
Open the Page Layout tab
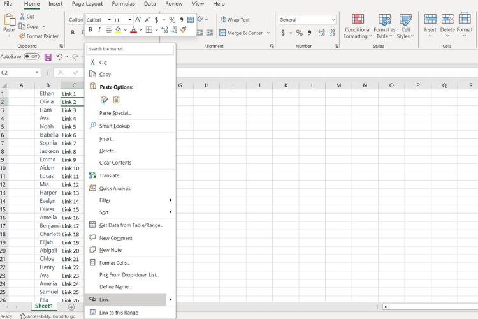click(x=87, y=4)
